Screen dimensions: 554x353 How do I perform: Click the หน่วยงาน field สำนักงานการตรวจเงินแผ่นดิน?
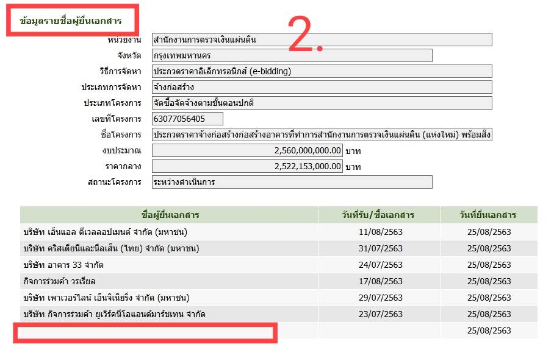pos(322,40)
